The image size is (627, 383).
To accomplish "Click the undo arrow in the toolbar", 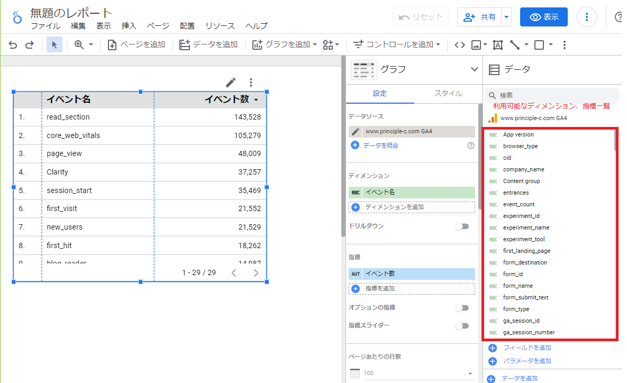I will coord(13,45).
